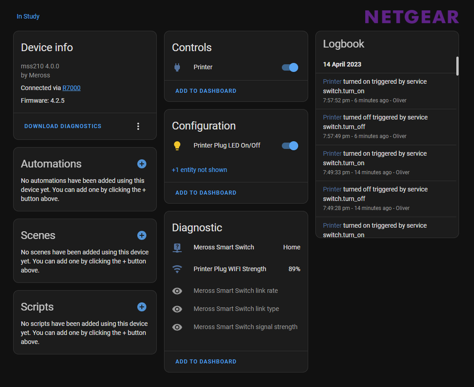Click the NETGEAR logo
Viewport: 474px width, 387px height.
pos(411,17)
